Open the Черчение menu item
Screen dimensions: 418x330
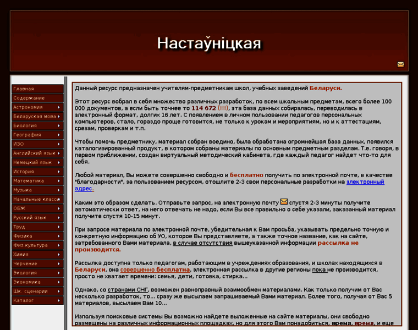coord(37,263)
